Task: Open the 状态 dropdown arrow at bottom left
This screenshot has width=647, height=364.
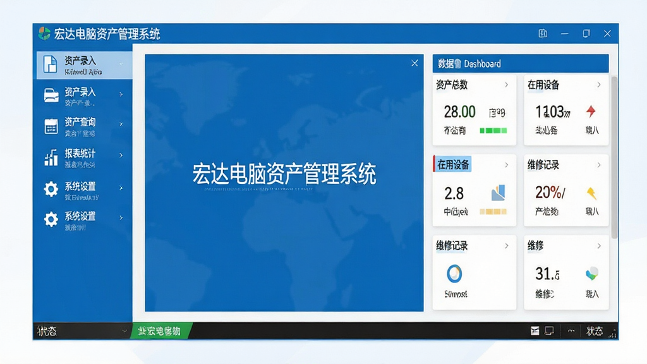Action: click(x=124, y=331)
